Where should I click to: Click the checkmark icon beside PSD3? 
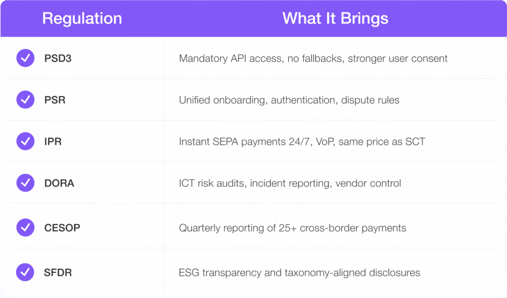pos(25,58)
